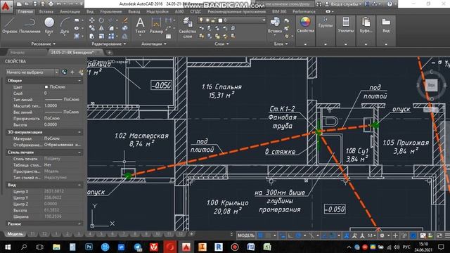Choose the Rotate edit tool

[101, 20]
